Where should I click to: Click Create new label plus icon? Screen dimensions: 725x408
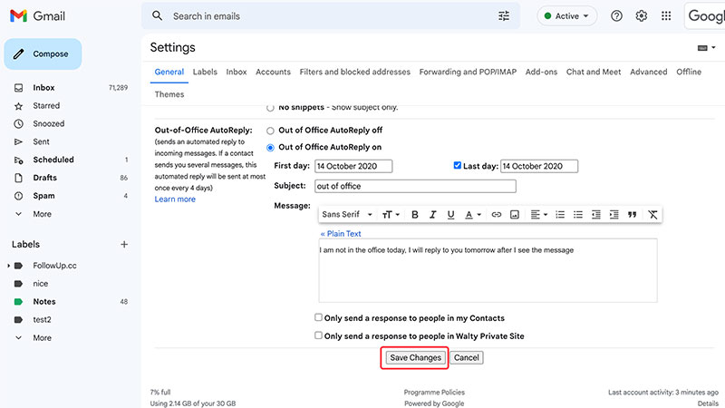[124, 244]
